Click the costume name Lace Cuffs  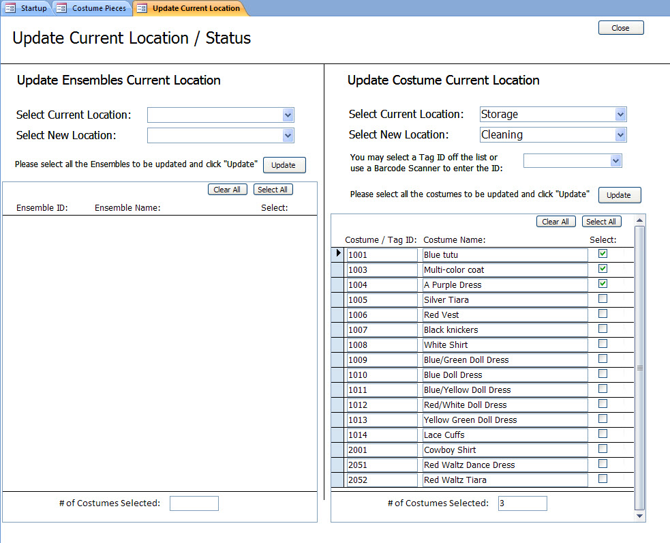505,435
